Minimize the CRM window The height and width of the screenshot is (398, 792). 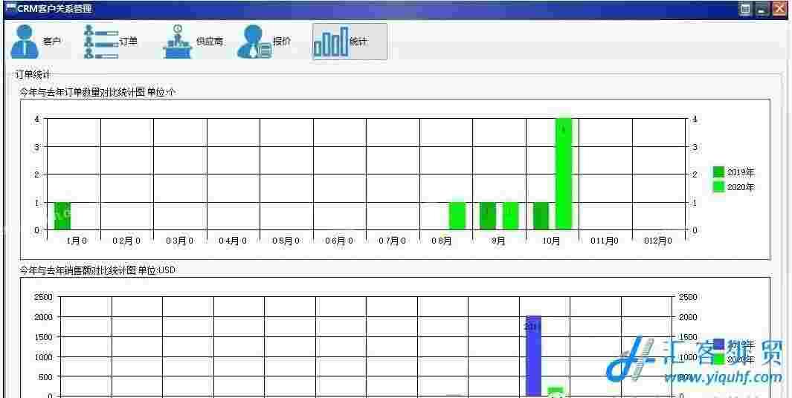point(762,9)
